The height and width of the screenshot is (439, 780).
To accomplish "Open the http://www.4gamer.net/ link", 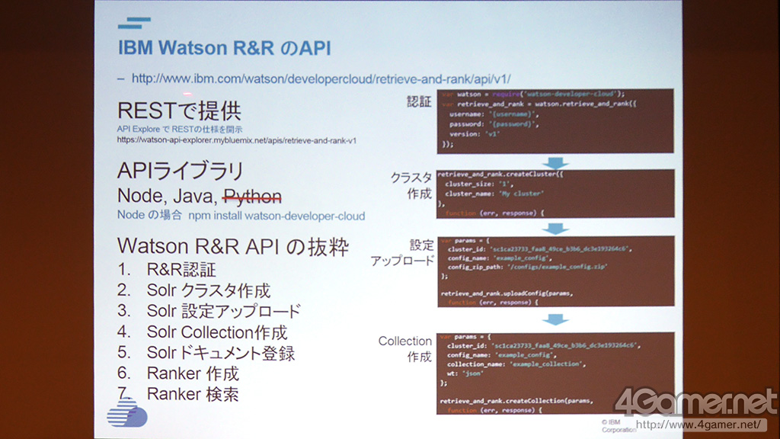I will (697, 425).
